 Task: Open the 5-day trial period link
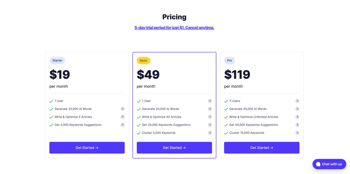pyautogui.click(x=174, y=28)
